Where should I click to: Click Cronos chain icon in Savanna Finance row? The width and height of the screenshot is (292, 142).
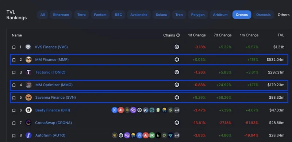coord(177,98)
